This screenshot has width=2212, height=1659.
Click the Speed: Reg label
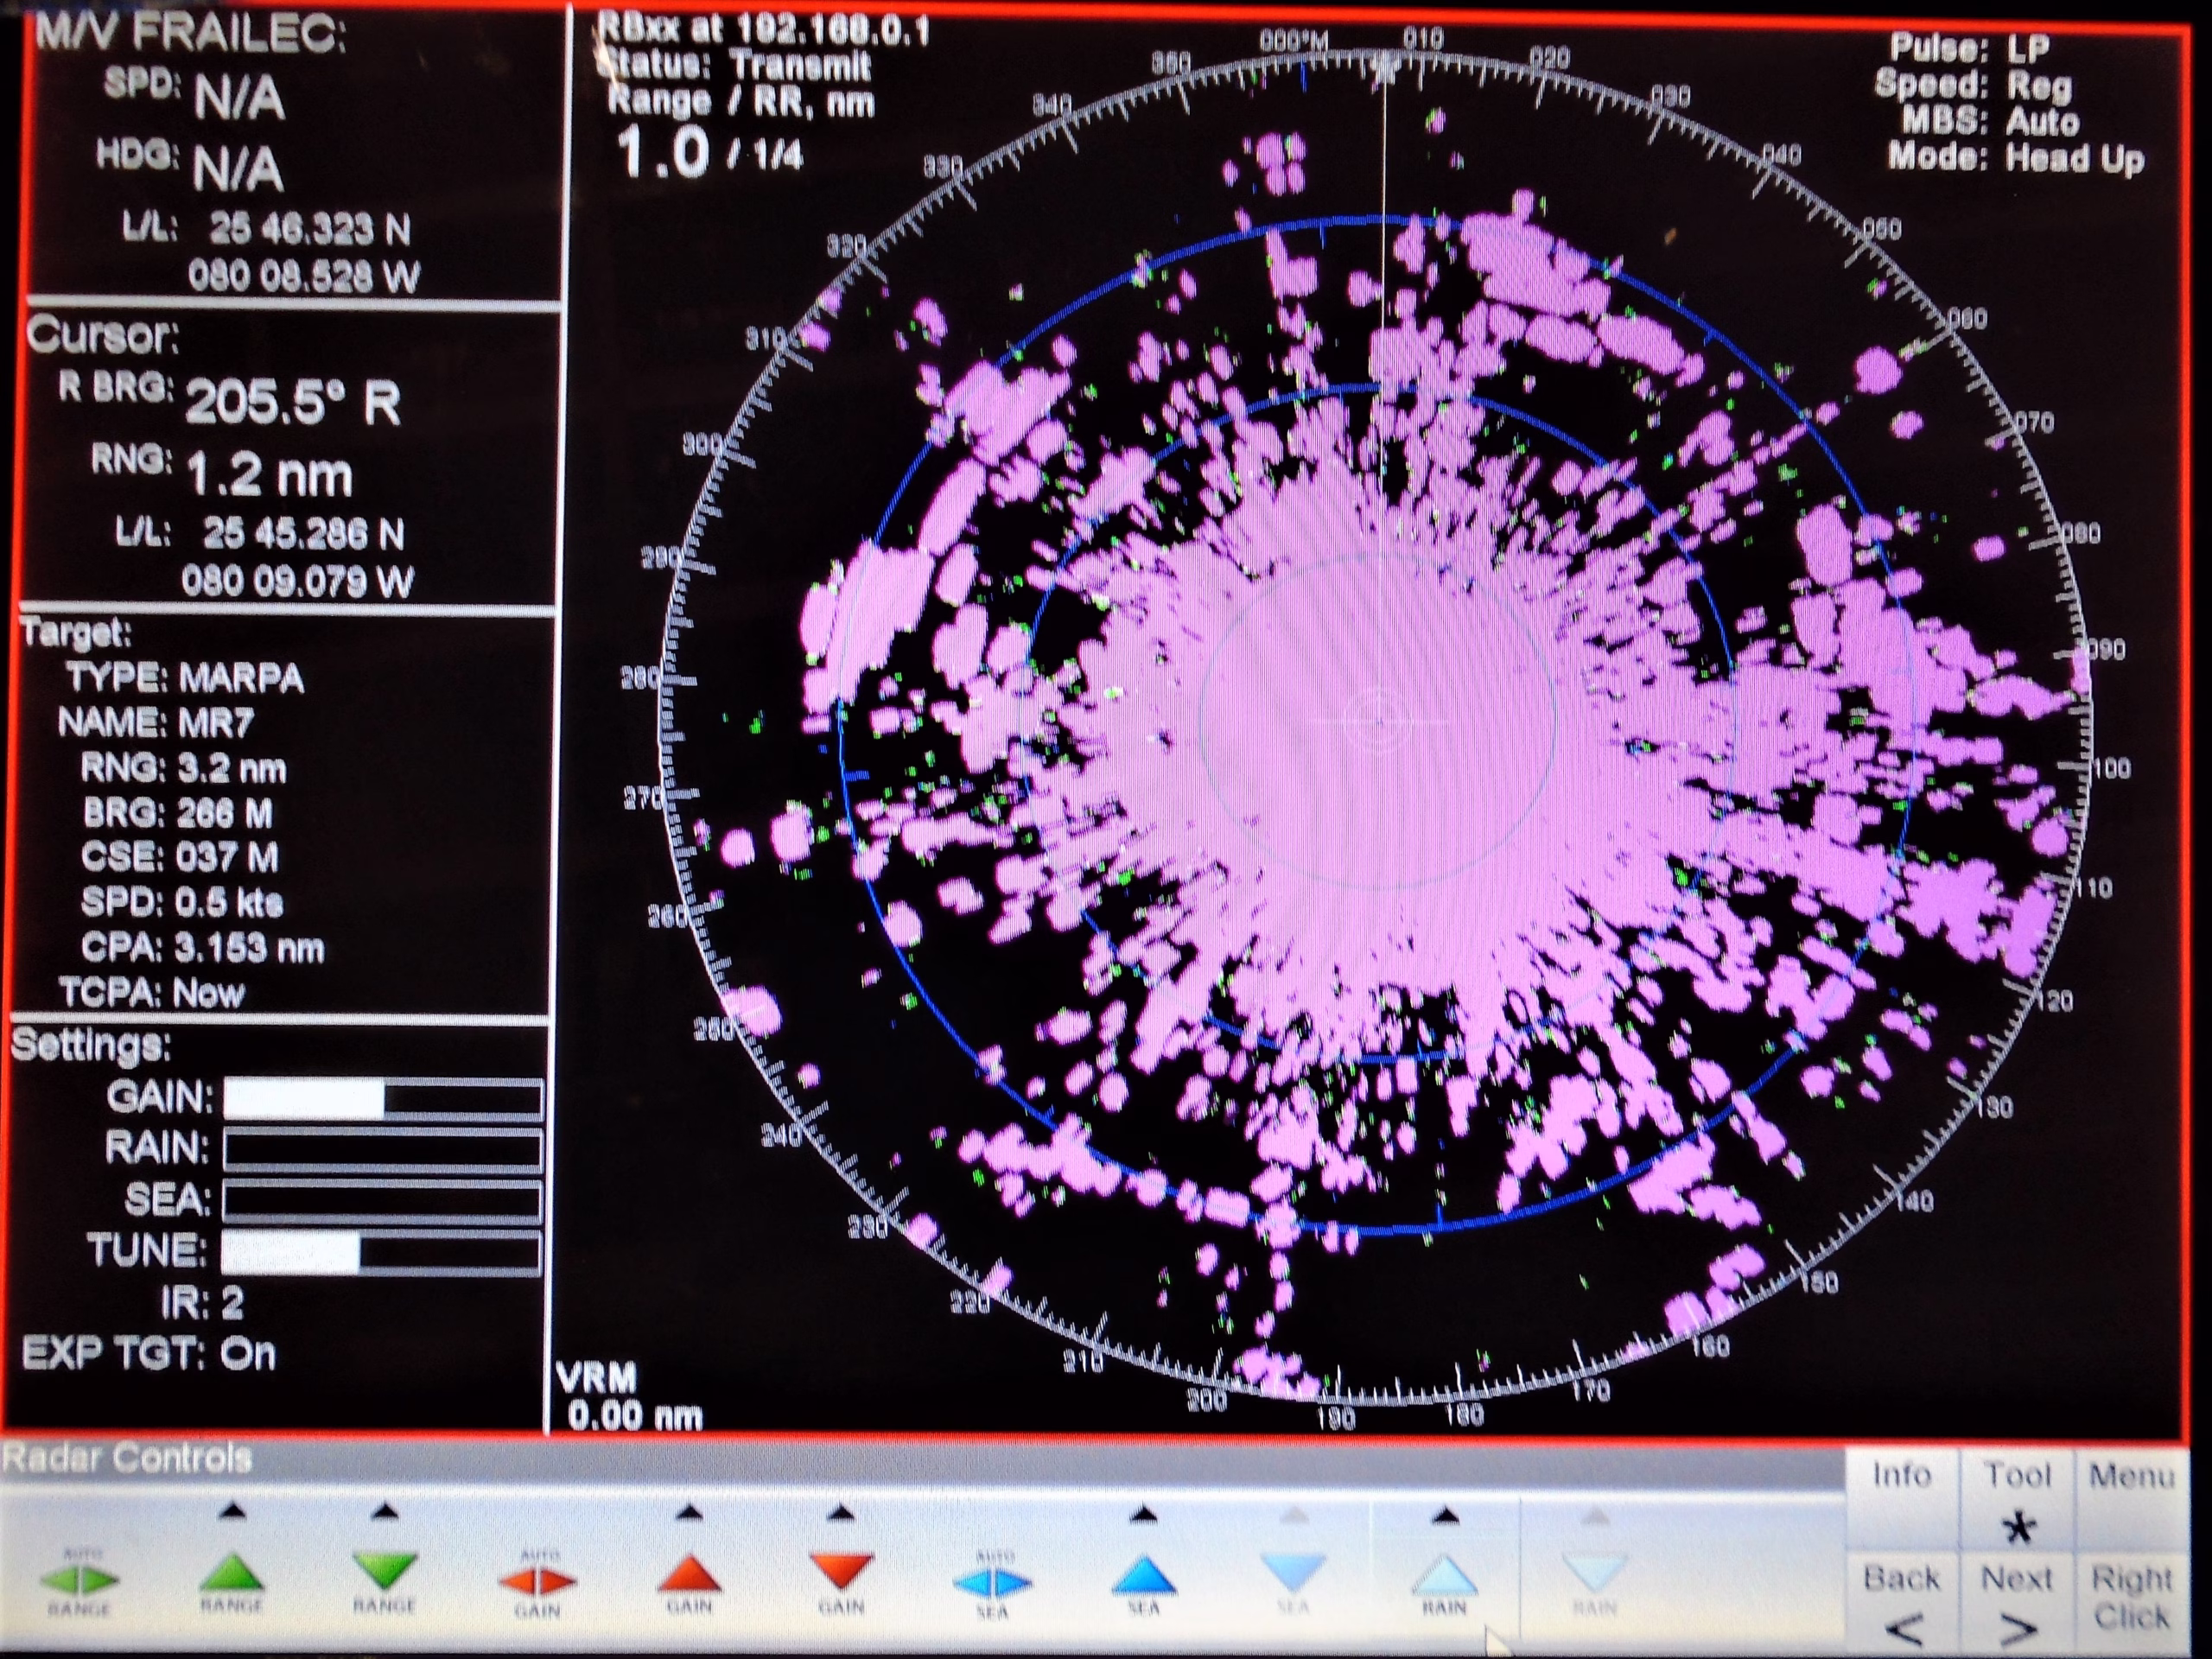[1973, 85]
